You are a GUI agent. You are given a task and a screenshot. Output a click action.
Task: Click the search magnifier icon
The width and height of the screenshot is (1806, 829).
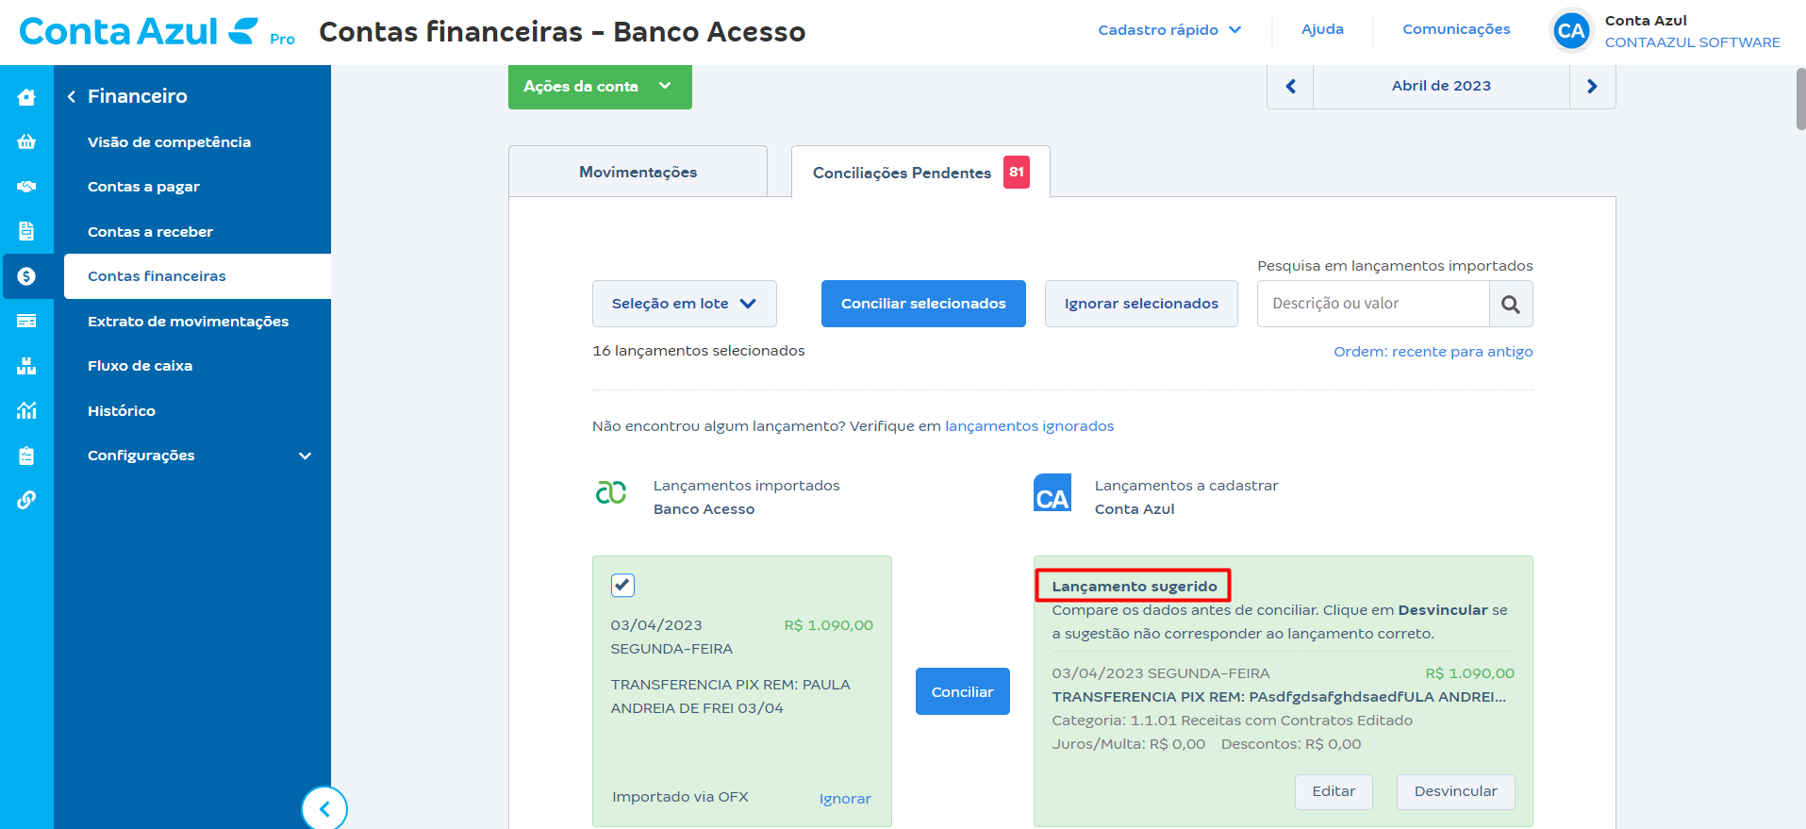pos(1511,304)
